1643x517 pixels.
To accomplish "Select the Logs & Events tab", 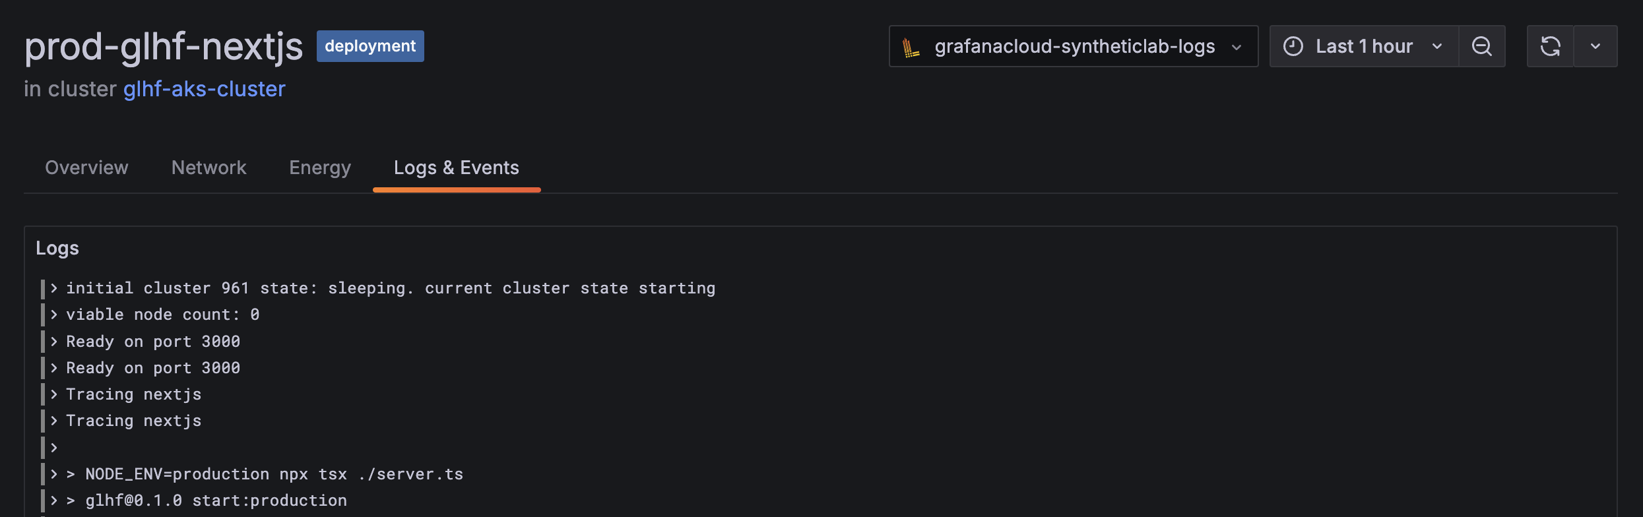I will [457, 167].
